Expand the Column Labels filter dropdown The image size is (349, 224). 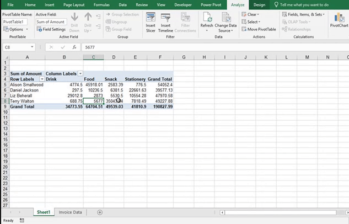[x=80, y=73]
